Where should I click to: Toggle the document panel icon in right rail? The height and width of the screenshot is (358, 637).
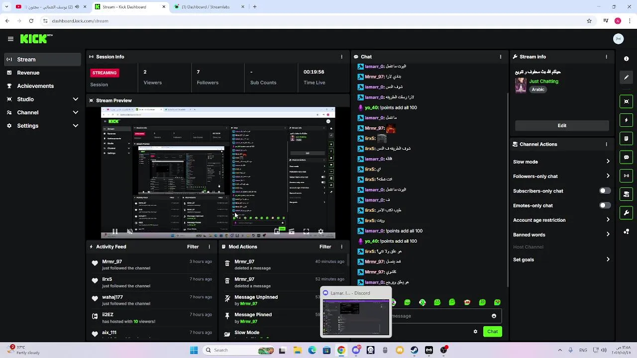pos(626,138)
